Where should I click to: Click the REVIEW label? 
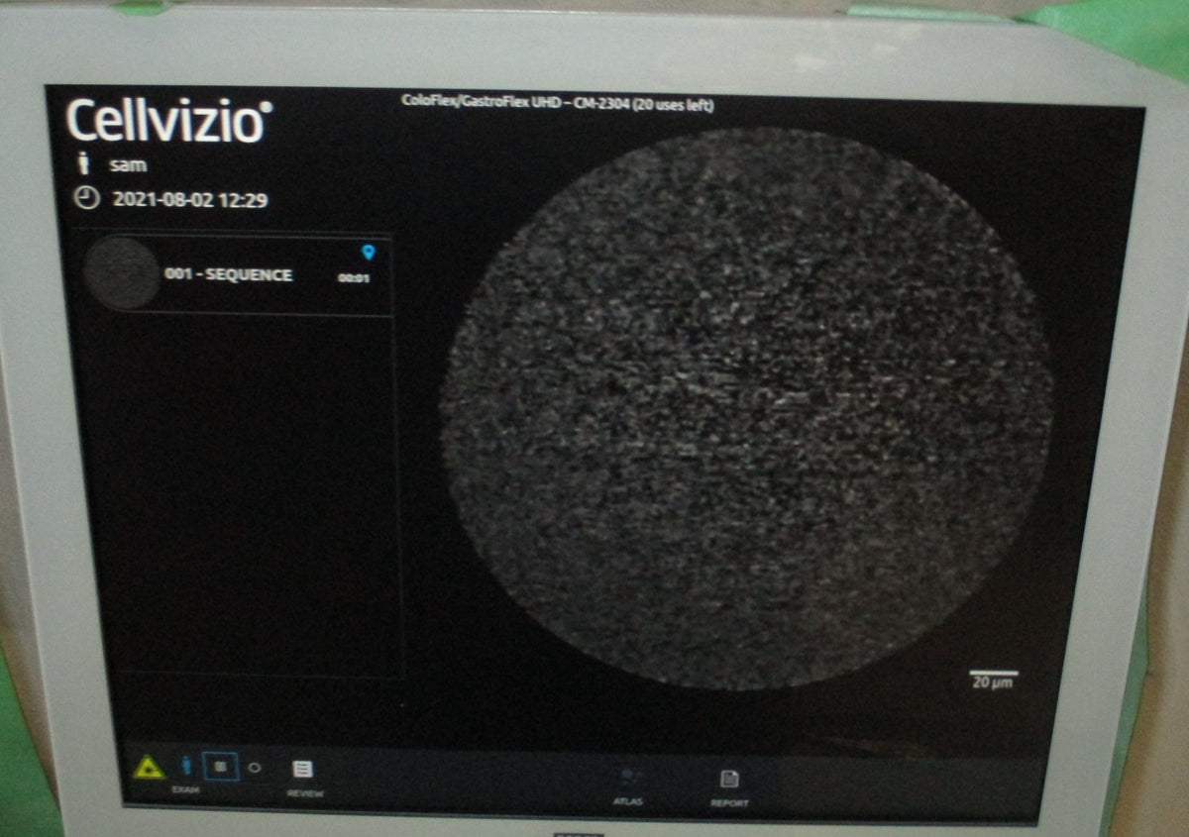pyautogui.click(x=304, y=793)
